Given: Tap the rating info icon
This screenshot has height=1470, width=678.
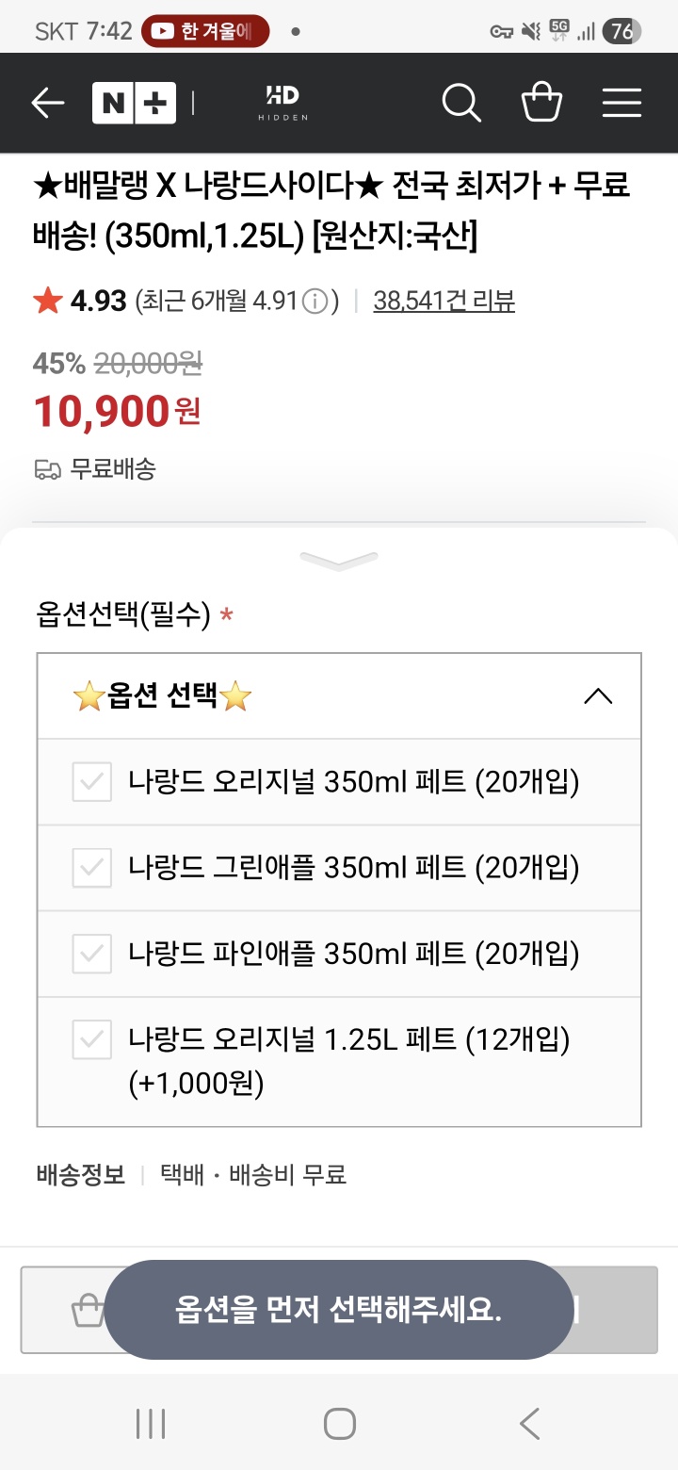Looking at the screenshot, I should [x=315, y=302].
